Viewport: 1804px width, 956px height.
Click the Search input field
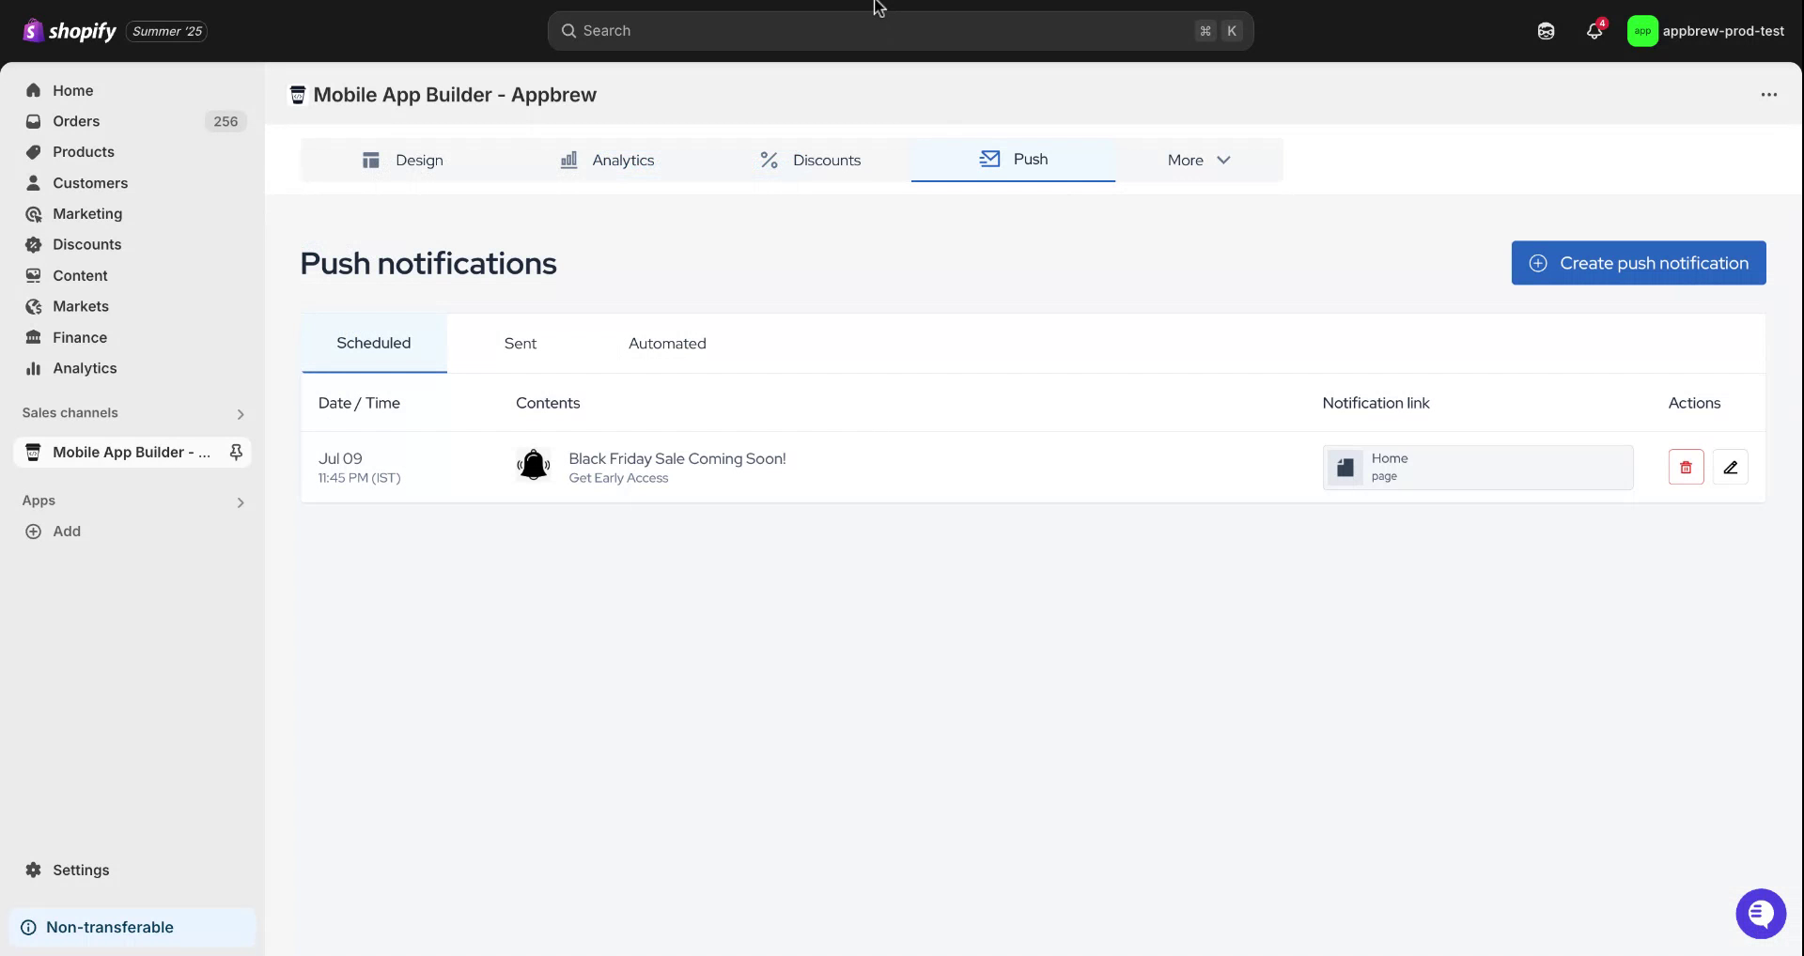click(900, 31)
